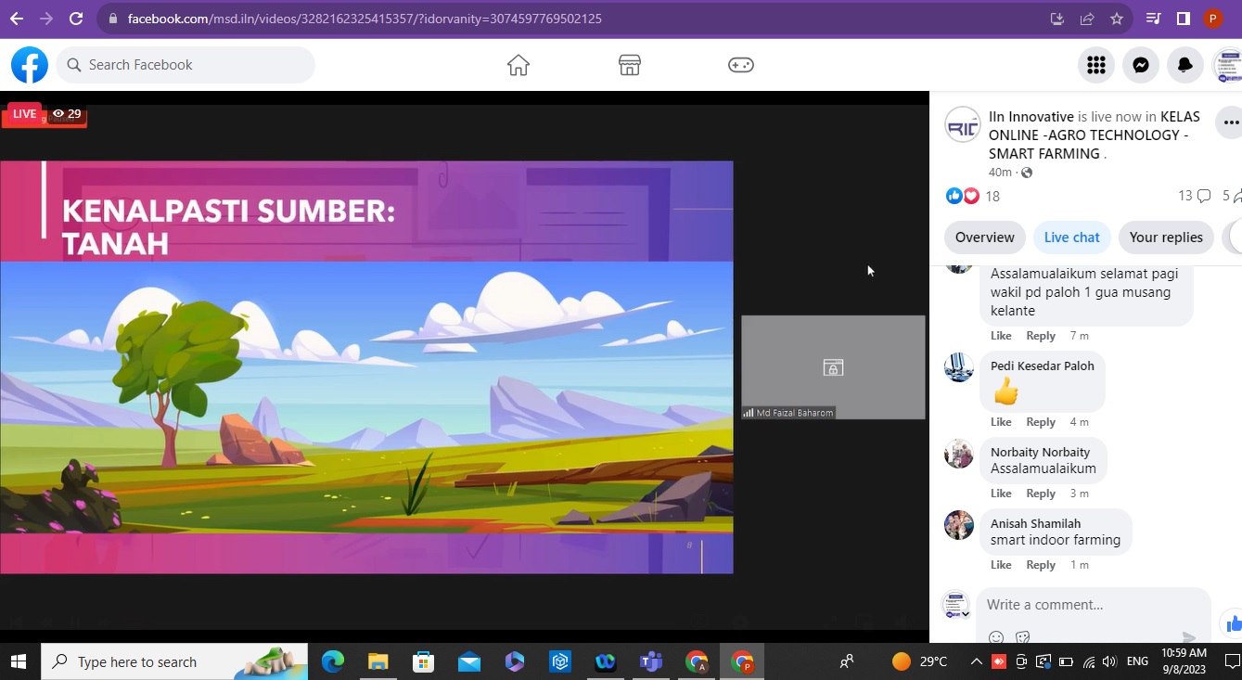Toggle the Chrome side panel
Image resolution: width=1242 pixels, height=680 pixels.
pyautogui.click(x=1183, y=19)
